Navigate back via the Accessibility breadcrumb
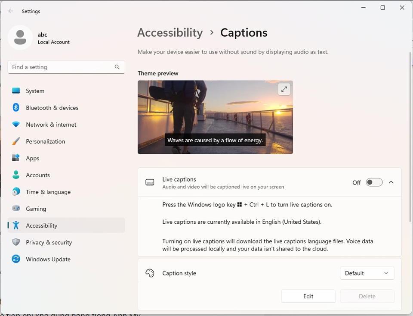The height and width of the screenshot is (316, 413). coord(170,32)
